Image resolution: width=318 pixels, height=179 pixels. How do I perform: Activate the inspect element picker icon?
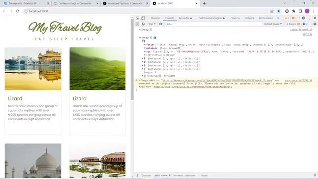tap(137, 18)
